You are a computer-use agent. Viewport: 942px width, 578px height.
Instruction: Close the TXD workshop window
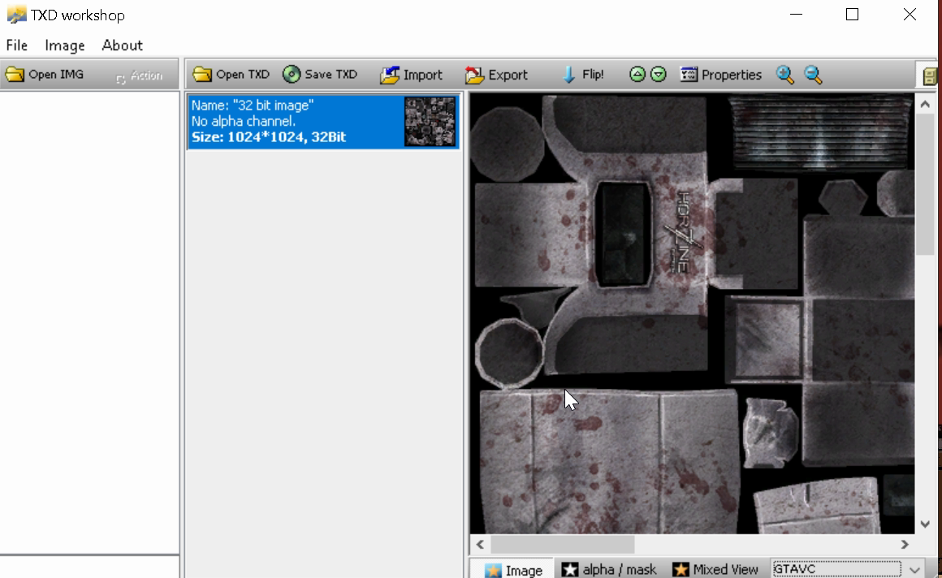910,15
